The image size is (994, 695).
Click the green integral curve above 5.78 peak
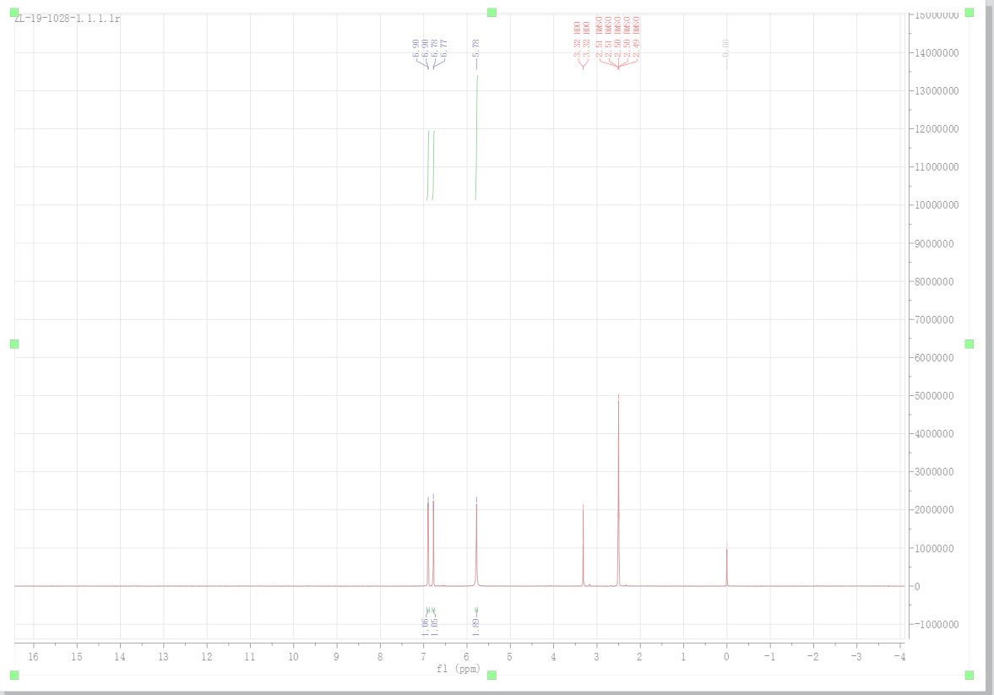click(x=476, y=135)
